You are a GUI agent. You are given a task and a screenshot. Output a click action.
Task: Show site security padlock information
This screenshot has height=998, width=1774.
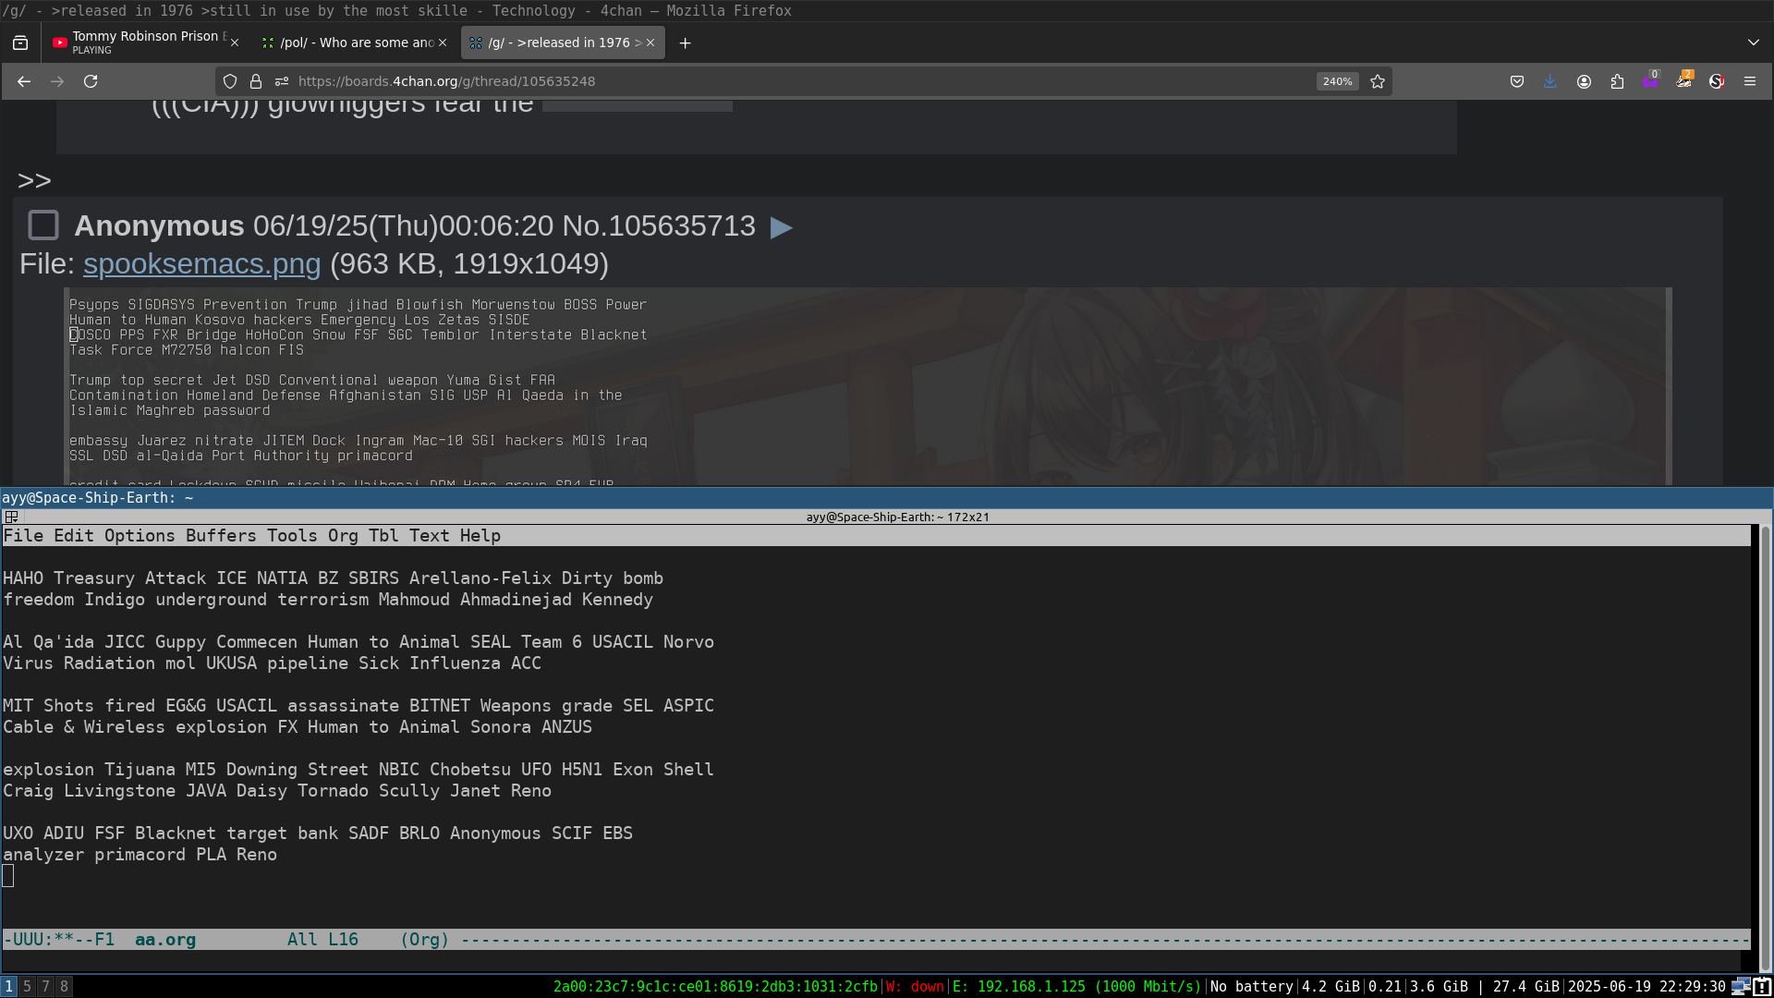click(256, 81)
